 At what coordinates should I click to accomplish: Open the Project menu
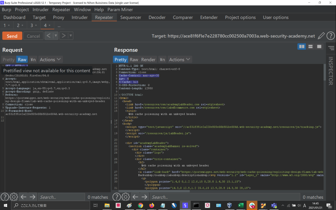22,10
